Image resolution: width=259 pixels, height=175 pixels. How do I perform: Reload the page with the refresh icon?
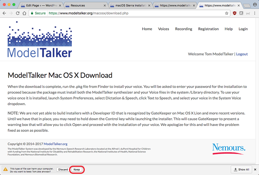(18, 13)
